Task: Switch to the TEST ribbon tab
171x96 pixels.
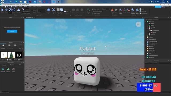Action: [30, 7]
